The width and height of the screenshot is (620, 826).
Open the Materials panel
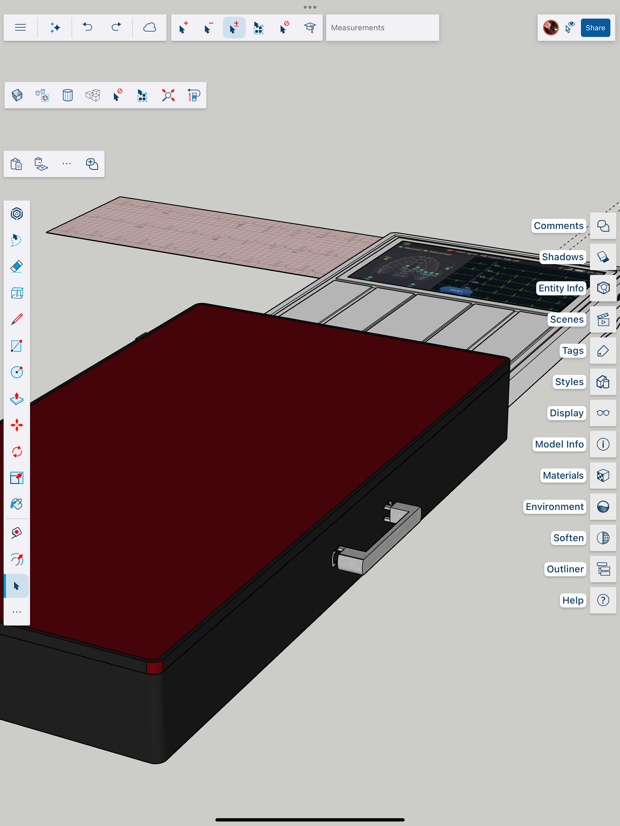603,475
